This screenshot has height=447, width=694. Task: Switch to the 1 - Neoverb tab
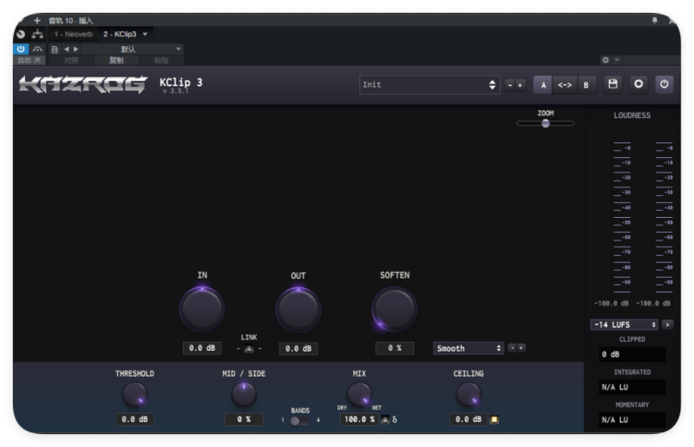(74, 34)
